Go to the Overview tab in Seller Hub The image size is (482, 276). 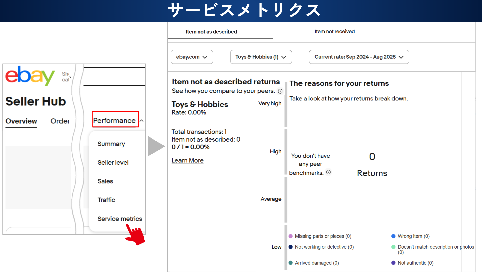point(21,121)
